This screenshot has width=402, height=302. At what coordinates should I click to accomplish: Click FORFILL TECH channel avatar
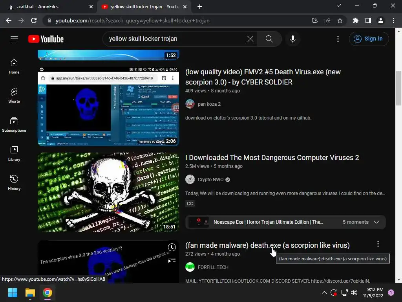[190, 267]
